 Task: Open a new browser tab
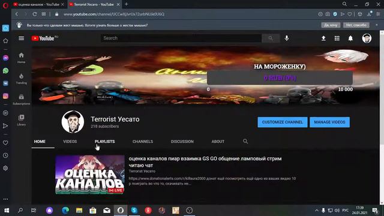(127, 4)
